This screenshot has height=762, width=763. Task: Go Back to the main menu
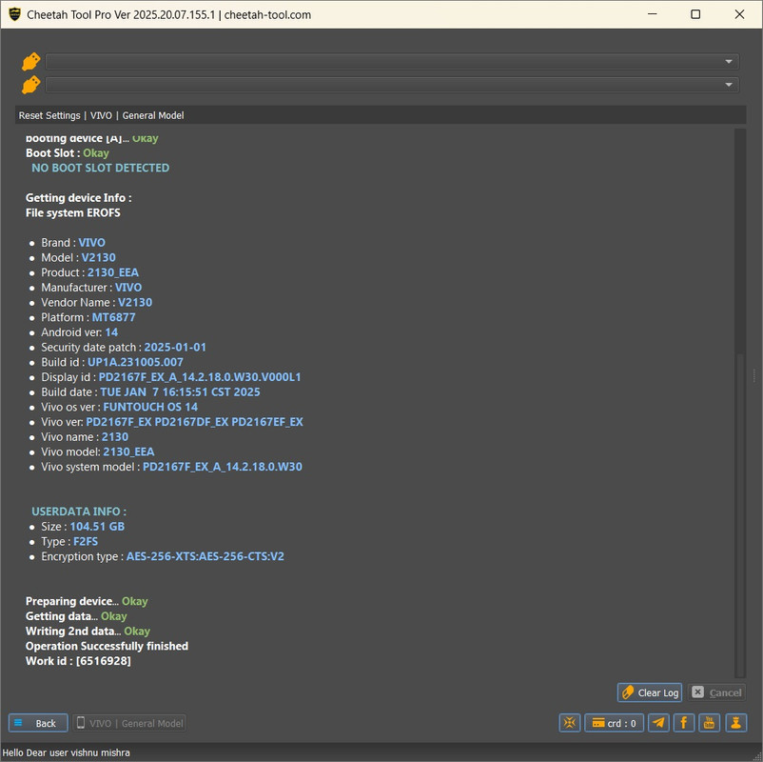pos(38,723)
